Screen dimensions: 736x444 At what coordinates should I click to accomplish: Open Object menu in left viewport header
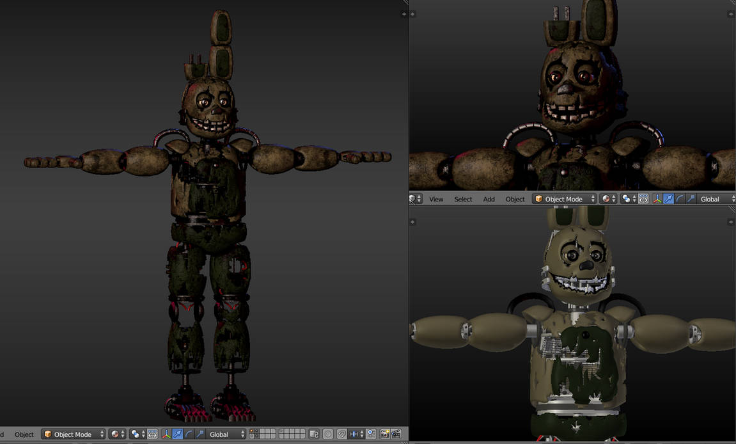[24, 434]
